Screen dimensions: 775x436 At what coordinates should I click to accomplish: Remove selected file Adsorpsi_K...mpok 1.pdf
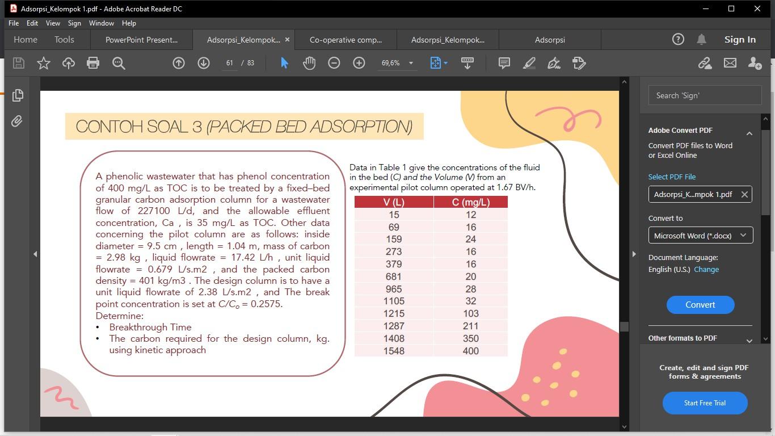coord(744,195)
